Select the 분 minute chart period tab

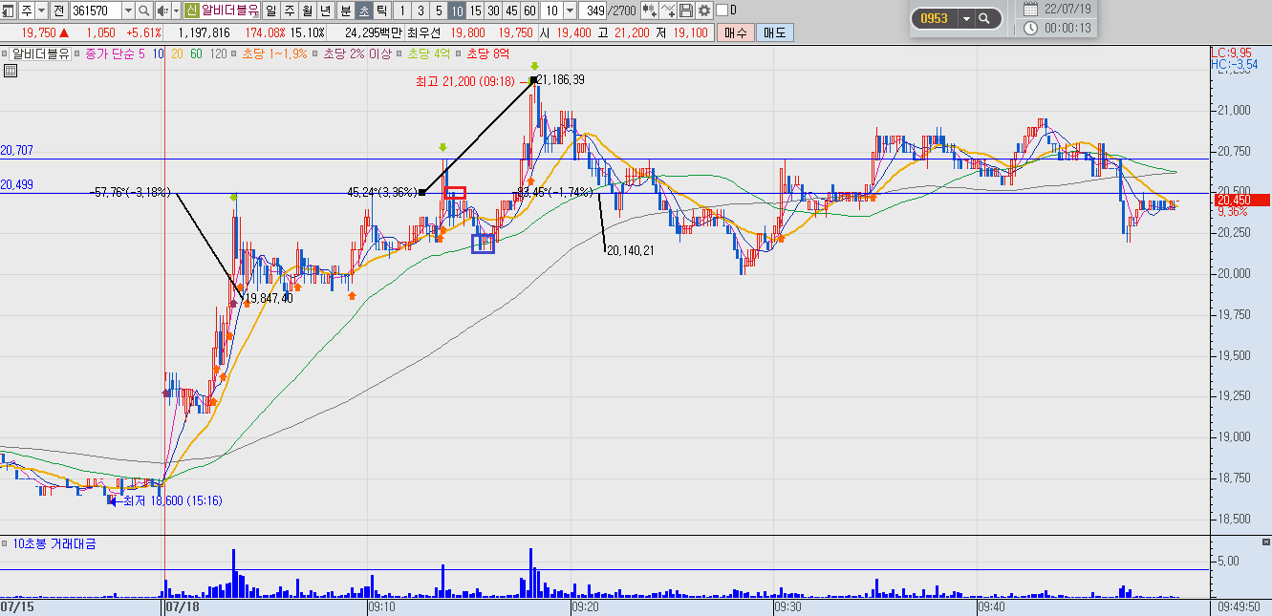(346, 11)
